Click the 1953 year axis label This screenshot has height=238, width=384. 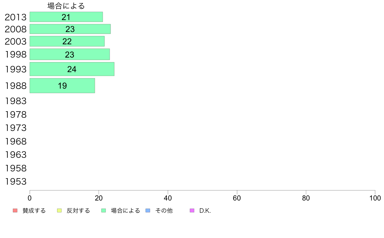tap(16, 182)
